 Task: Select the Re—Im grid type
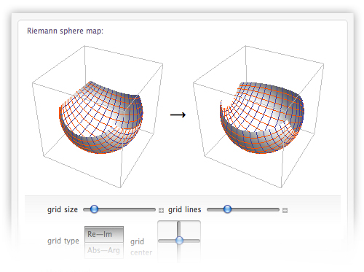104,234
